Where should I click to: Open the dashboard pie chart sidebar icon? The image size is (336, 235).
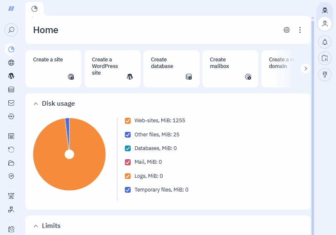pos(11,49)
